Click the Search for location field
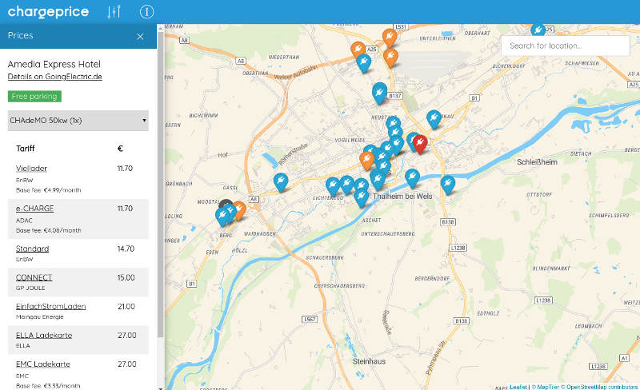 pyautogui.click(x=565, y=46)
